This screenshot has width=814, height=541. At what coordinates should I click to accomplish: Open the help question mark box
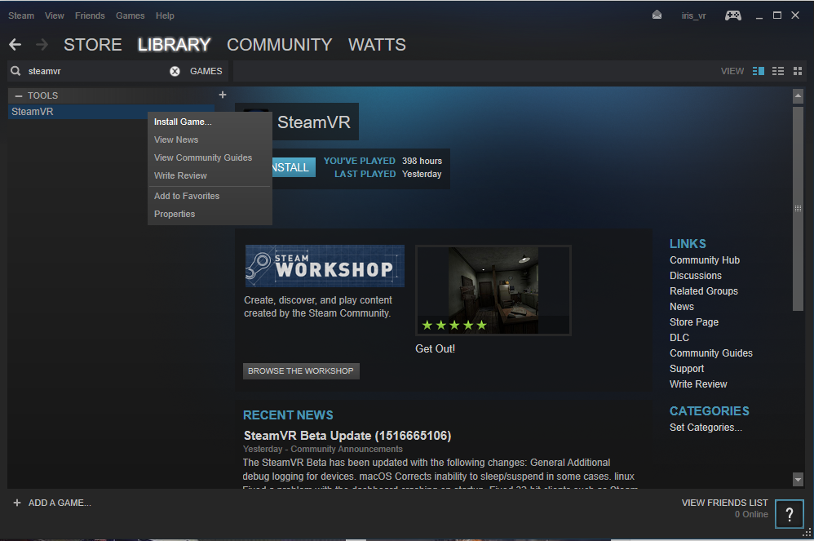tap(789, 514)
